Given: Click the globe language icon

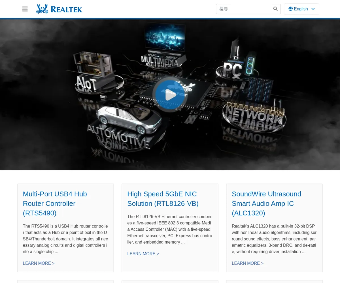Looking at the screenshot, I should (x=290, y=9).
